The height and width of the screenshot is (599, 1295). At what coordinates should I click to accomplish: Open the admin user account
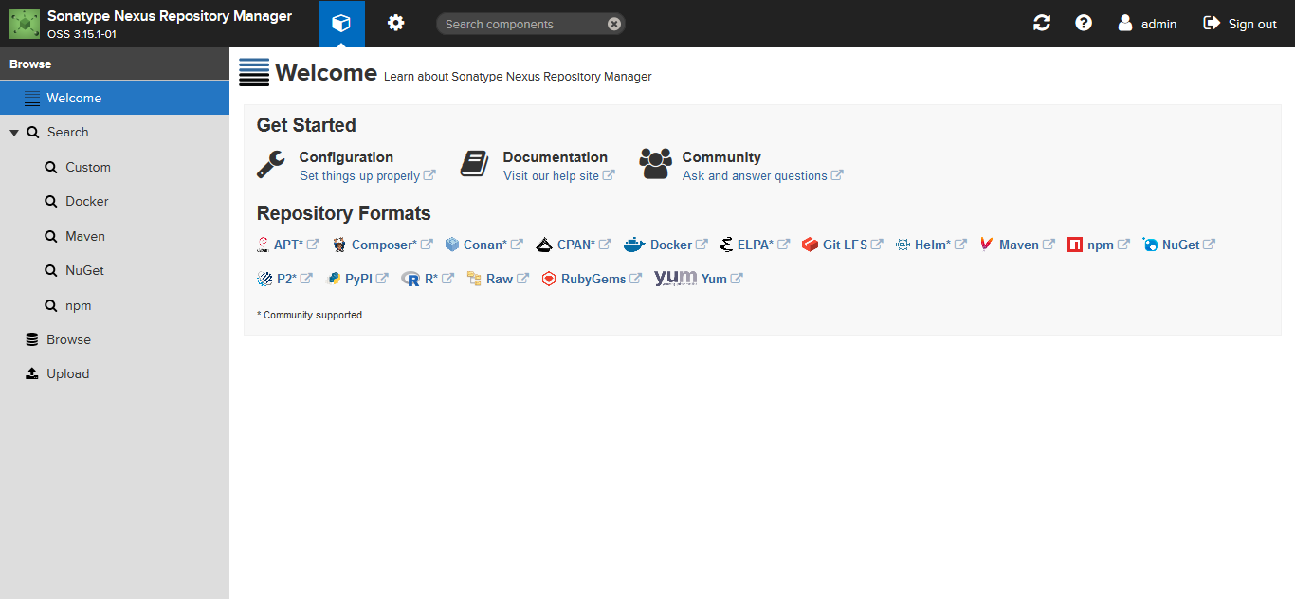1147,24
